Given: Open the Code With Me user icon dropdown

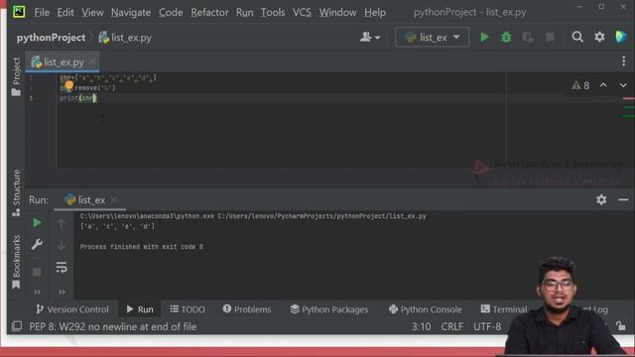Looking at the screenshot, I should point(370,38).
